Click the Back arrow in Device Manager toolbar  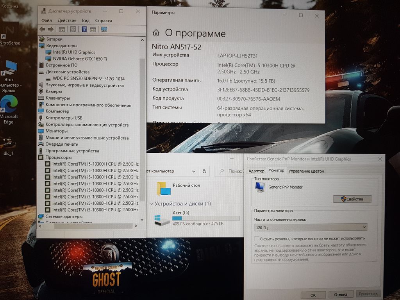click(42, 29)
